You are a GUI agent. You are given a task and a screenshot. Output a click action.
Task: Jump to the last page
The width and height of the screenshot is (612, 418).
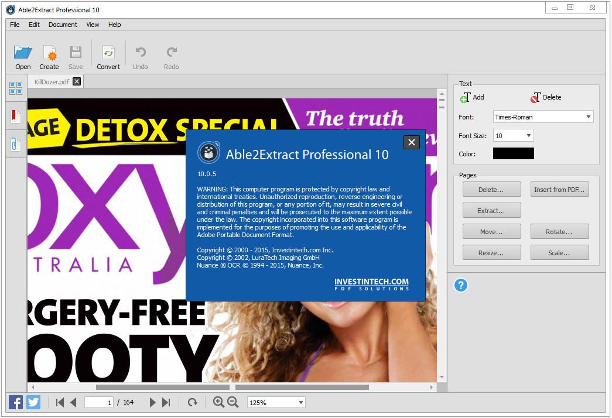[x=166, y=402]
